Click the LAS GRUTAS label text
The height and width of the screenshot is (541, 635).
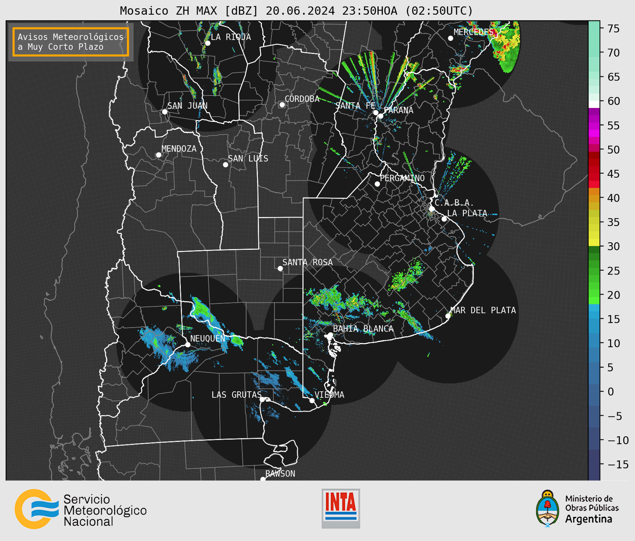[236, 395]
